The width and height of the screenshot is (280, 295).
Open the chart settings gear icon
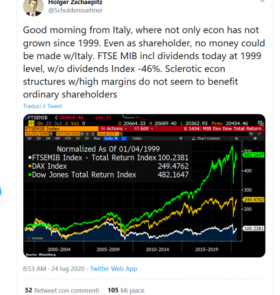click(x=255, y=138)
